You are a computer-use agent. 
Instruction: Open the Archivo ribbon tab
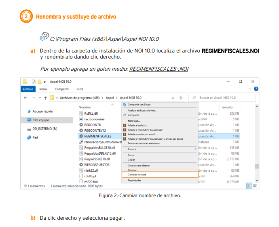point(28,89)
